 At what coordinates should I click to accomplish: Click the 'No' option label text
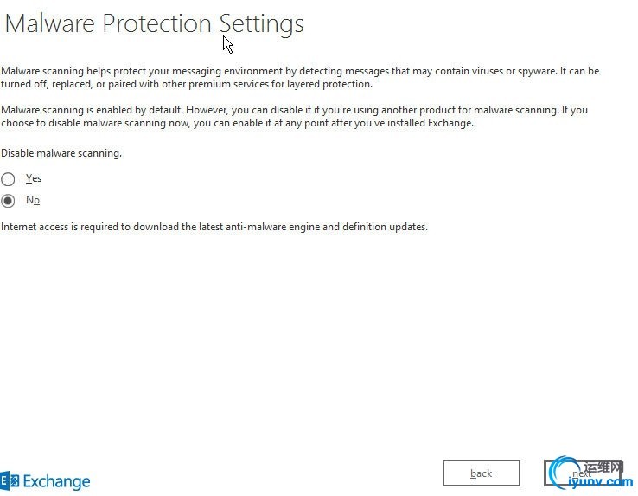[33, 200]
